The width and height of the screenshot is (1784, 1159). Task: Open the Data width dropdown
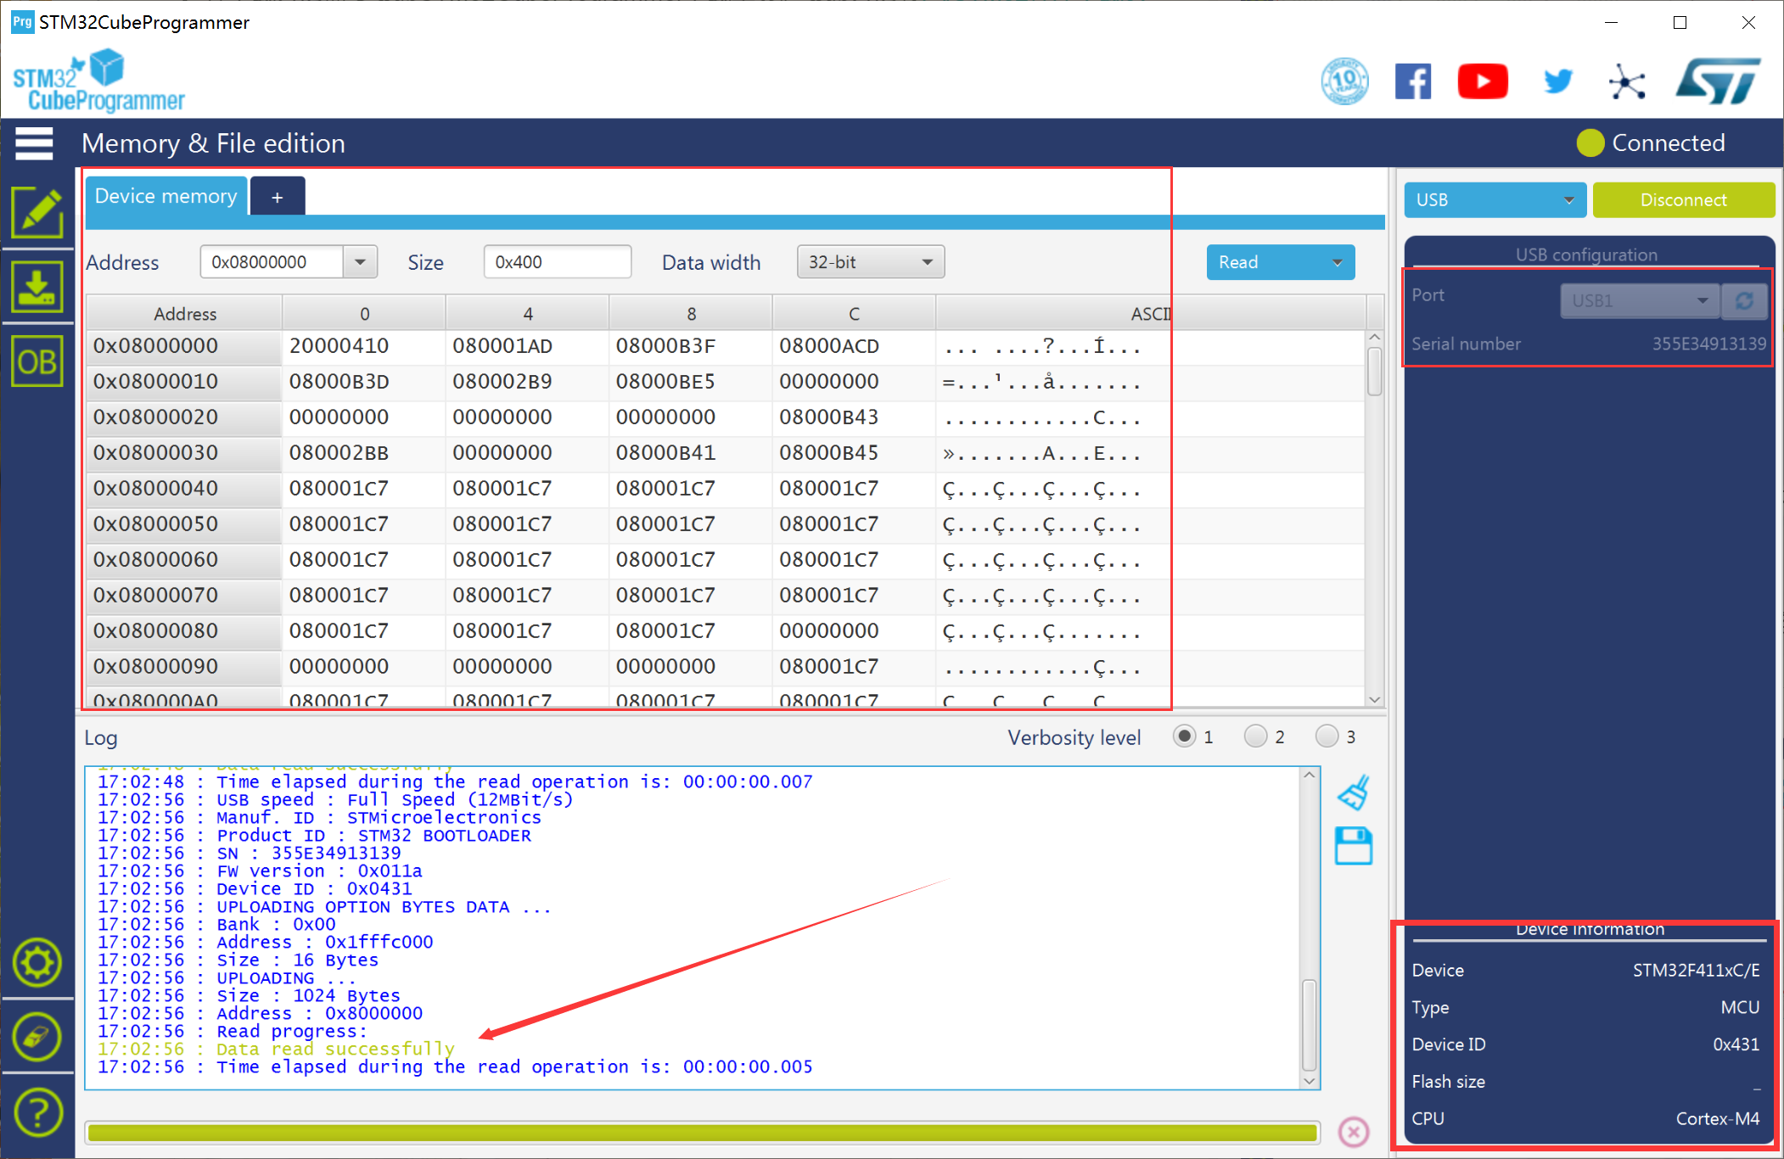coord(870,261)
